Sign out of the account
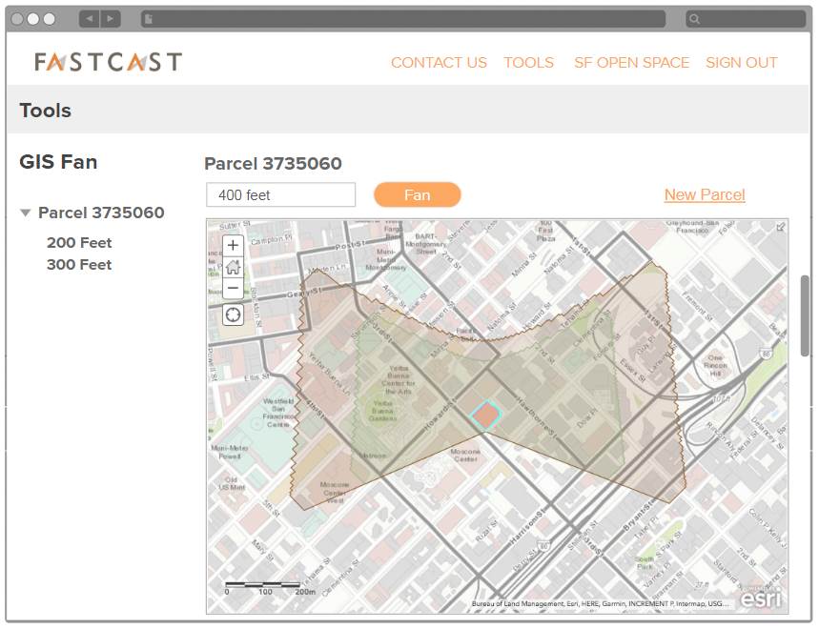The height and width of the screenshot is (629, 819). (741, 63)
